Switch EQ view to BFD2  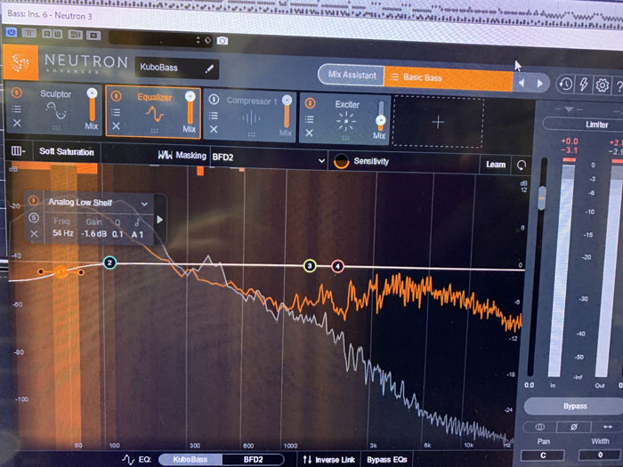[x=253, y=460]
